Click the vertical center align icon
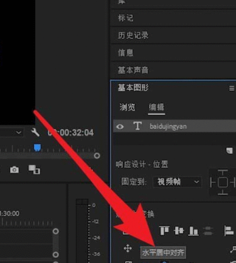Viewport: 236px width, 263px height. (179, 231)
